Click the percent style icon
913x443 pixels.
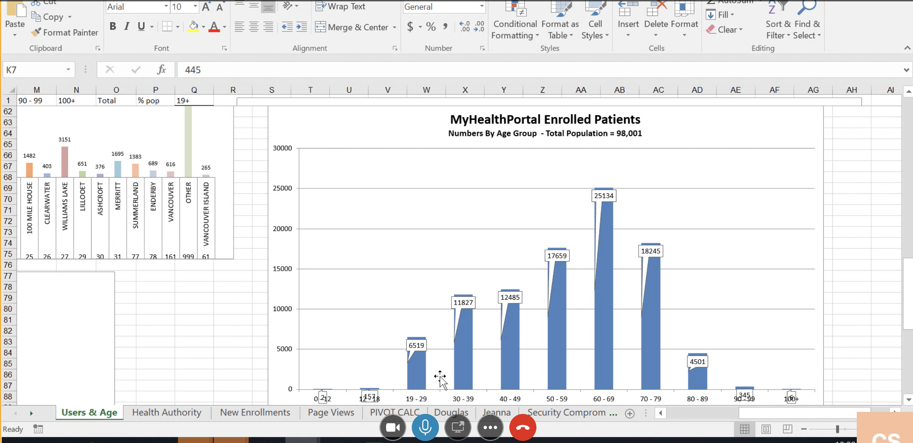[431, 26]
